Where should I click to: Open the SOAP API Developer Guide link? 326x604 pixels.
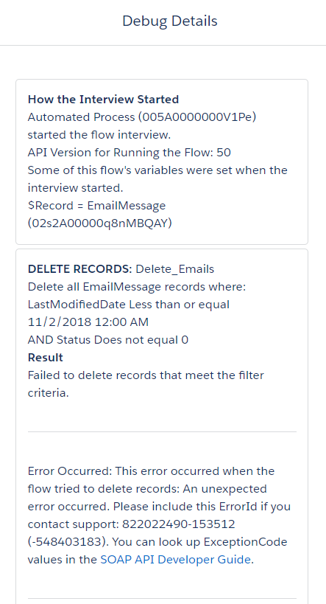[176, 559]
